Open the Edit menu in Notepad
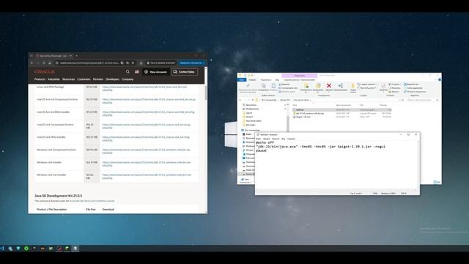The height and width of the screenshot is (264, 469). point(266,139)
